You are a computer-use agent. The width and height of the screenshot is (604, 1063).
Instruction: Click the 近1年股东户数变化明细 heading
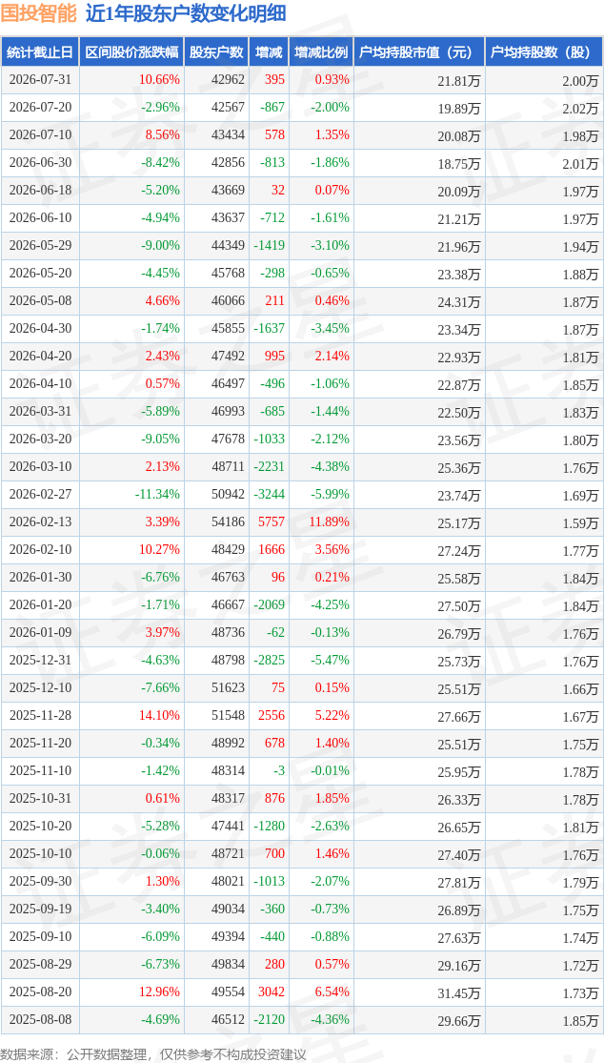click(x=186, y=13)
